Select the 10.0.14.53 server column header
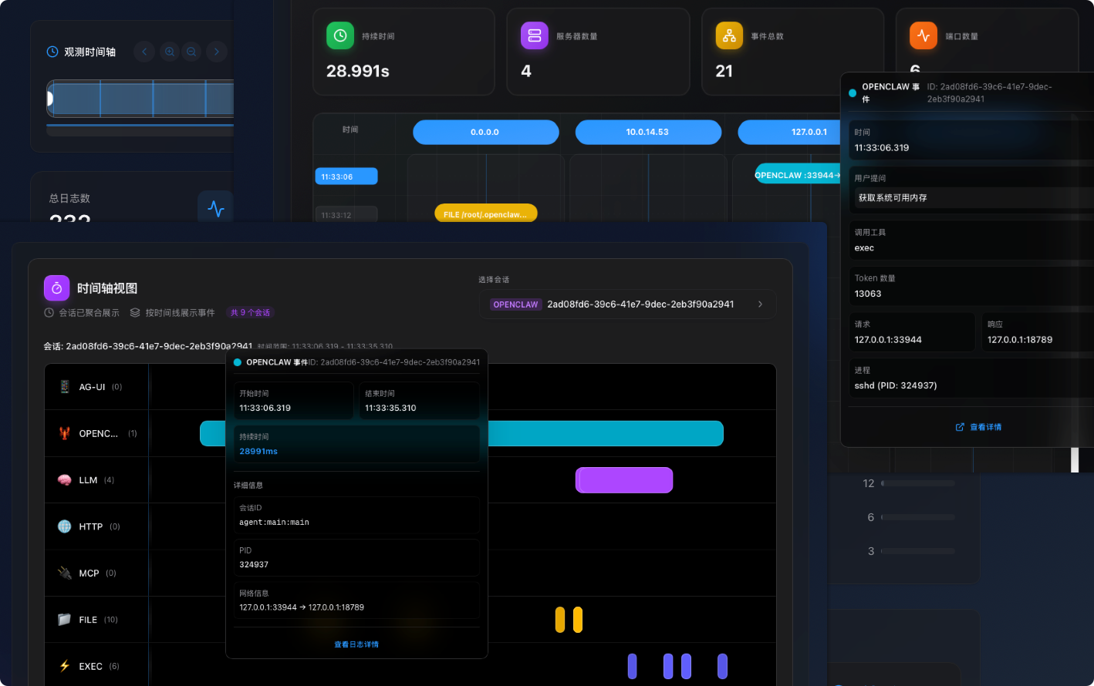The height and width of the screenshot is (686, 1094). point(648,132)
